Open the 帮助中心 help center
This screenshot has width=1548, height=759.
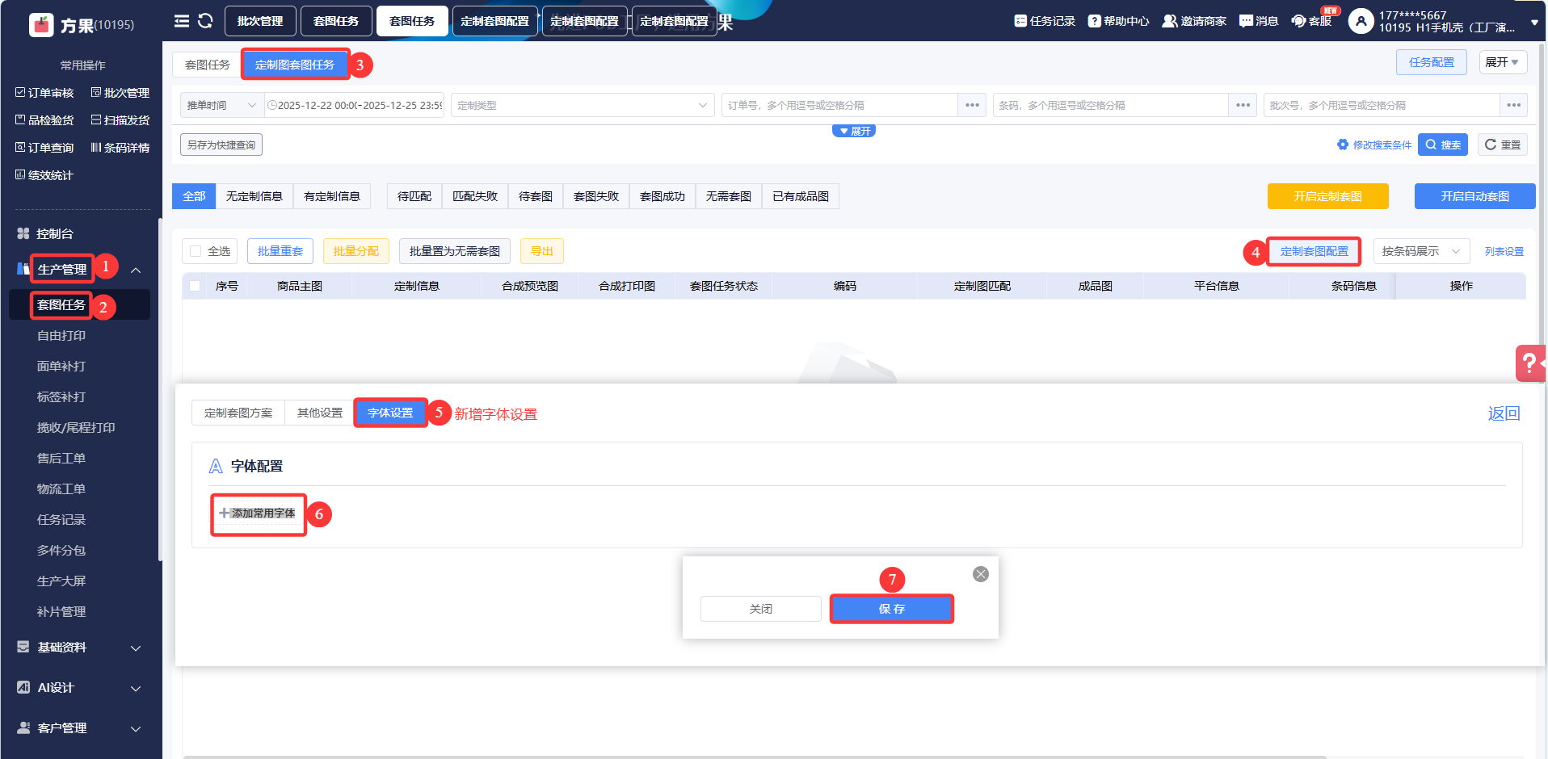[1118, 21]
